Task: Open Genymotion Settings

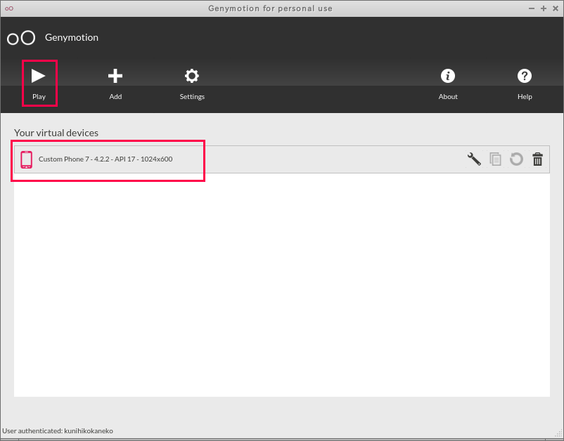Action: coord(192,84)
